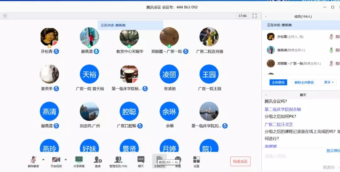Screen dimensions: 340x172
Task: Expand video options arrow beside 开启视频
Action: [x=66, y=159]
